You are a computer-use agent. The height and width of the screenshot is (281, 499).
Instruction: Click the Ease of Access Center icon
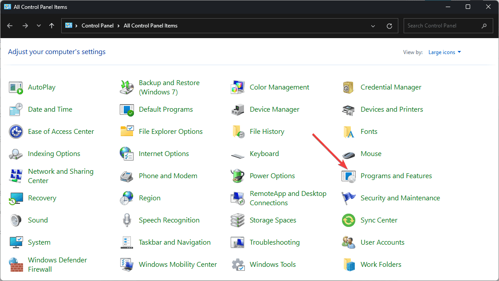click(16, 132)
